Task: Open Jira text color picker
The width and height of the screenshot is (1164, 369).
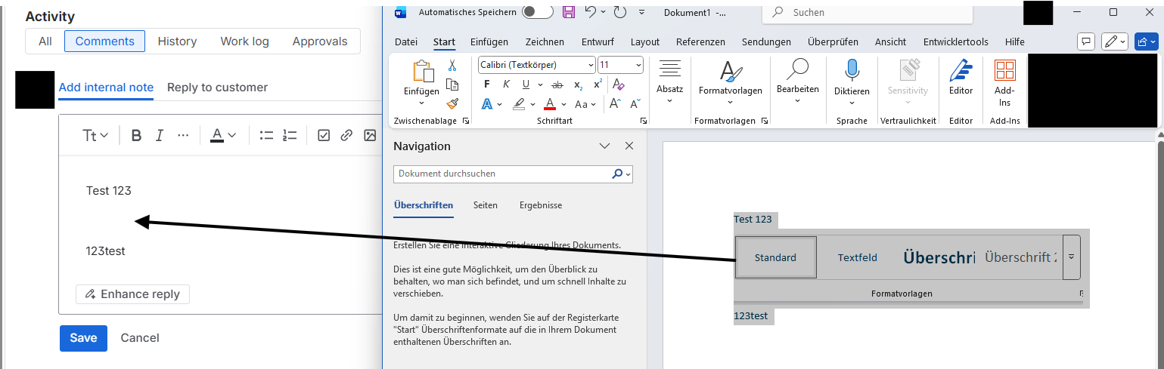Action: (223, 135)
